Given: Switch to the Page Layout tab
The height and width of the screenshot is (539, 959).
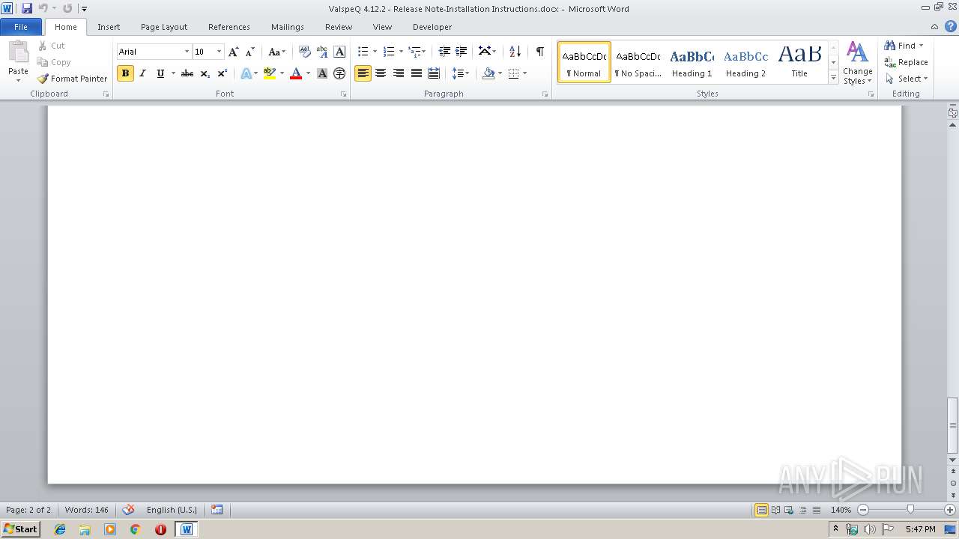Looking at the screenshot, I should 164,27.
